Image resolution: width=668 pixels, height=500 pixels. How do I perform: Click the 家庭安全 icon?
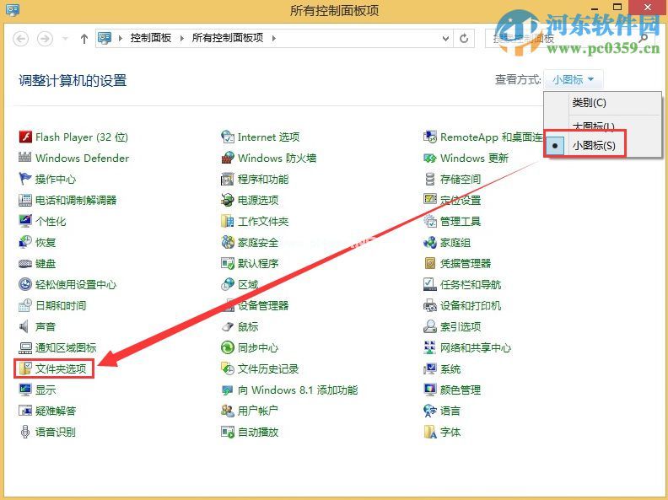click(x=228, y=242)
